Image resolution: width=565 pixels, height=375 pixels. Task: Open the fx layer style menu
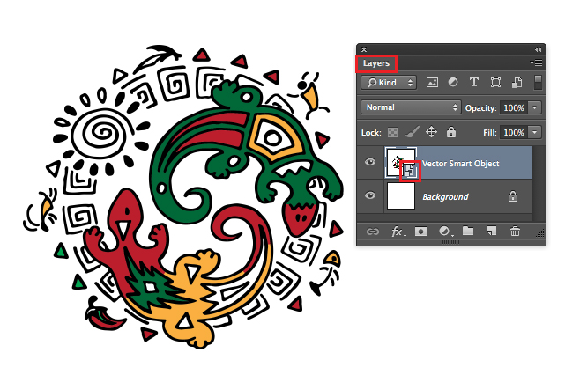[398, 232]
